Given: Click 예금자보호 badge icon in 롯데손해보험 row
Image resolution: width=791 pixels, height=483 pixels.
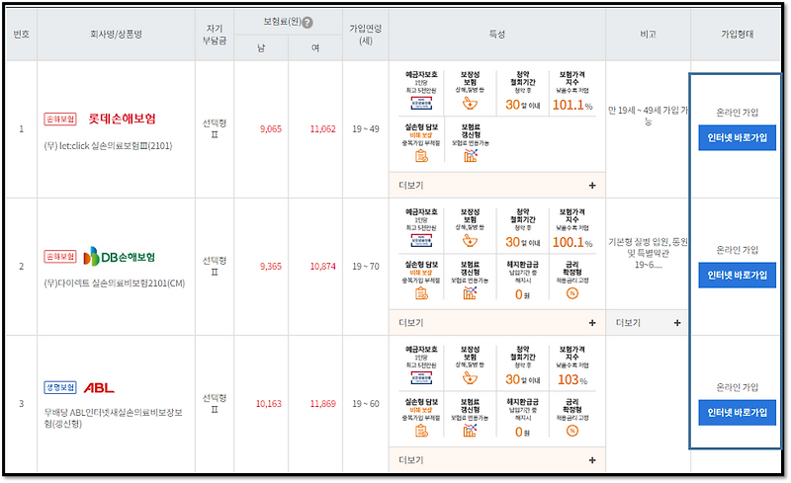Looking at the screenshot, I should [421, 104].
